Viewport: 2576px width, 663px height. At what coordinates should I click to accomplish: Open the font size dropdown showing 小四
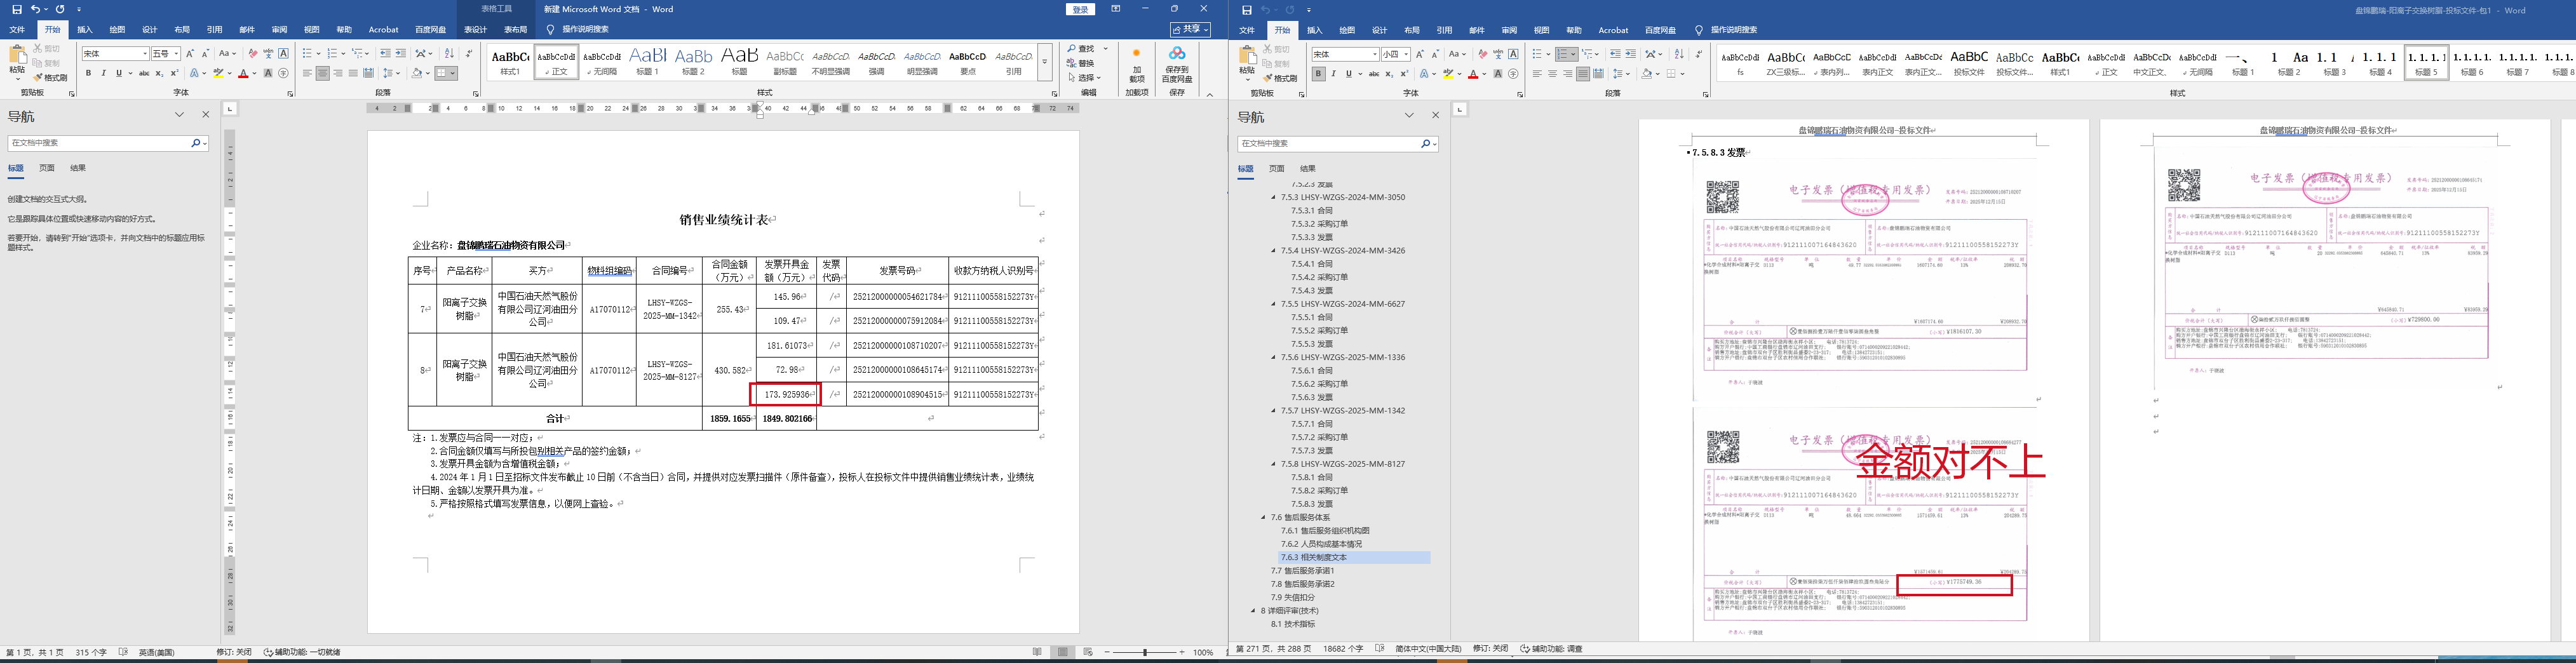(1406, 54)
